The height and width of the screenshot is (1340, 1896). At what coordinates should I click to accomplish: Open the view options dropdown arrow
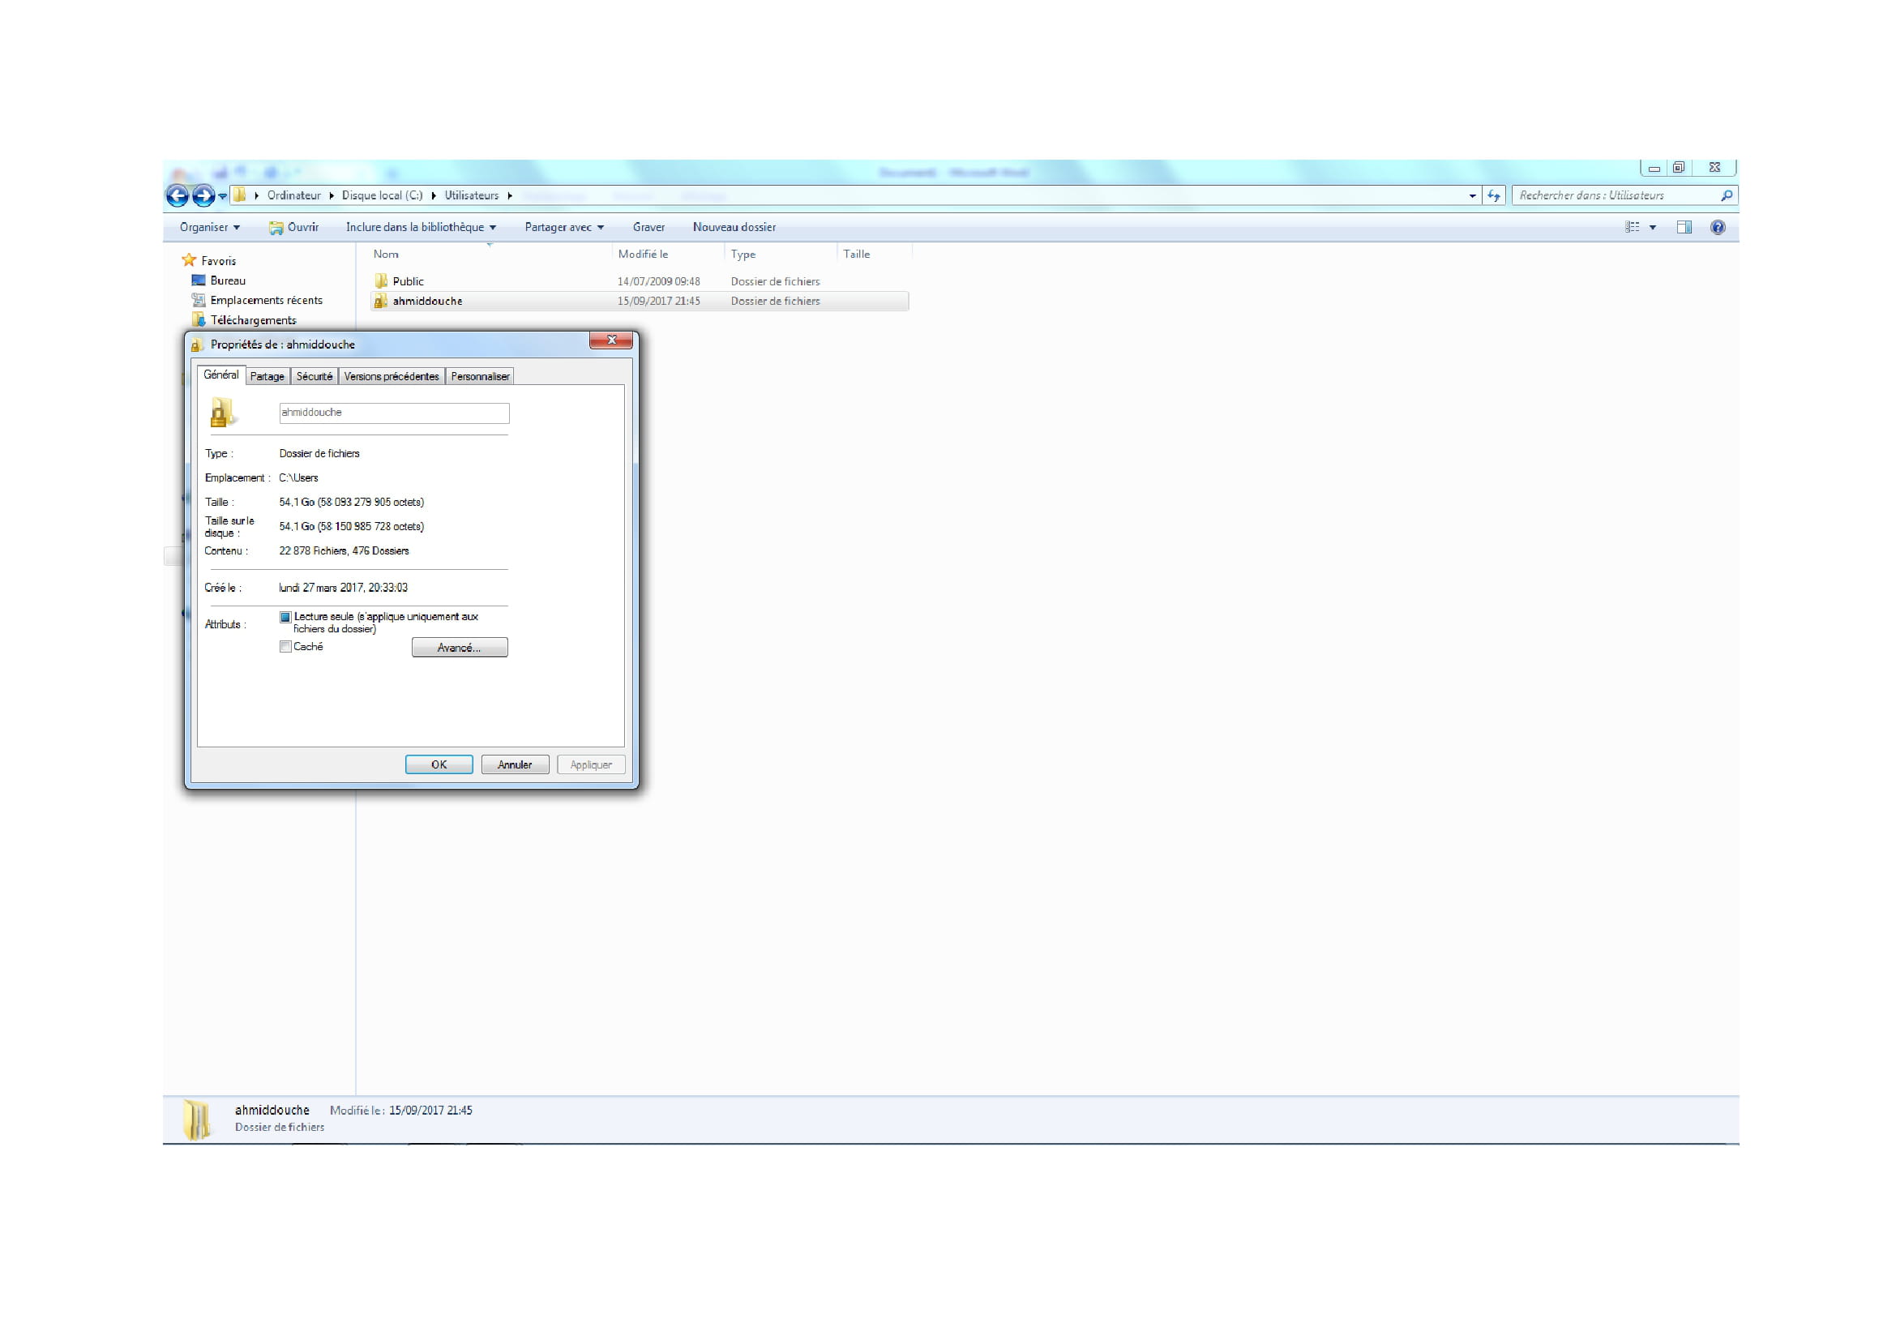pos(1652,228)
